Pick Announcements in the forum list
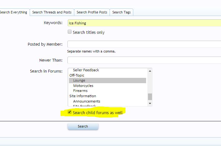This screenshot has height=146, width=221. point(108,101)
